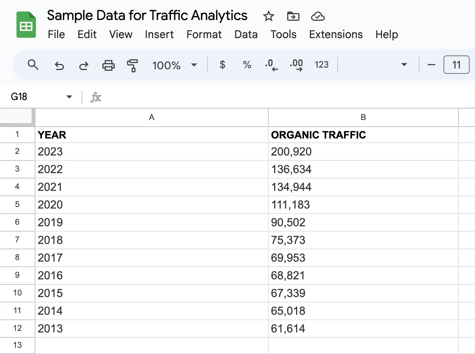475x354 pixels.
Task: Select the cell containing 200,920
Action: click(x=363, y=152)
